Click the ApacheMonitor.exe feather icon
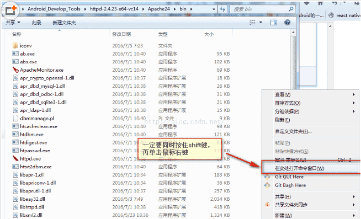This screenshot has width=361, height=219. (x=15, y=70)
